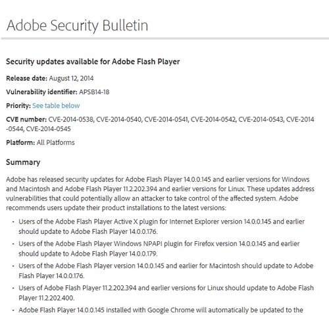Click the Windows NPAPI plugin for Firefox bullet

tap(159, 248)
